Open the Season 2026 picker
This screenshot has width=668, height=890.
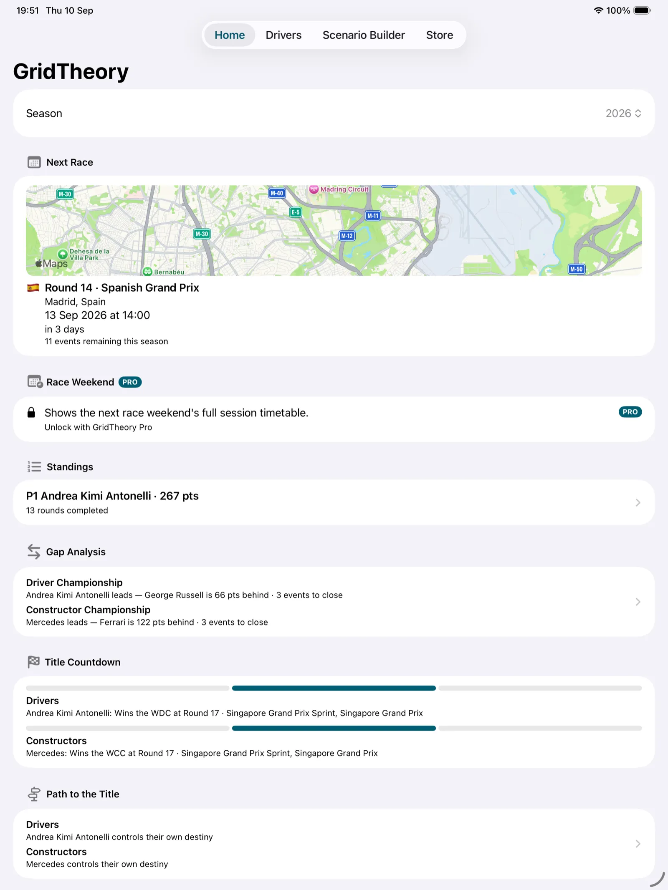coord(623,113)
